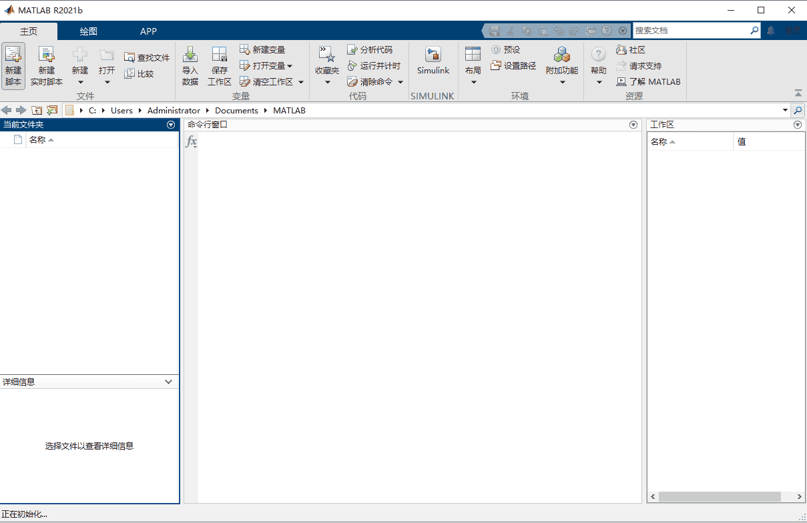Image resolution: width=807 pixels, height=523 pixels.
Task: Click the 设置路径 (Set Path) button
Action: click(x=513, y=65)
